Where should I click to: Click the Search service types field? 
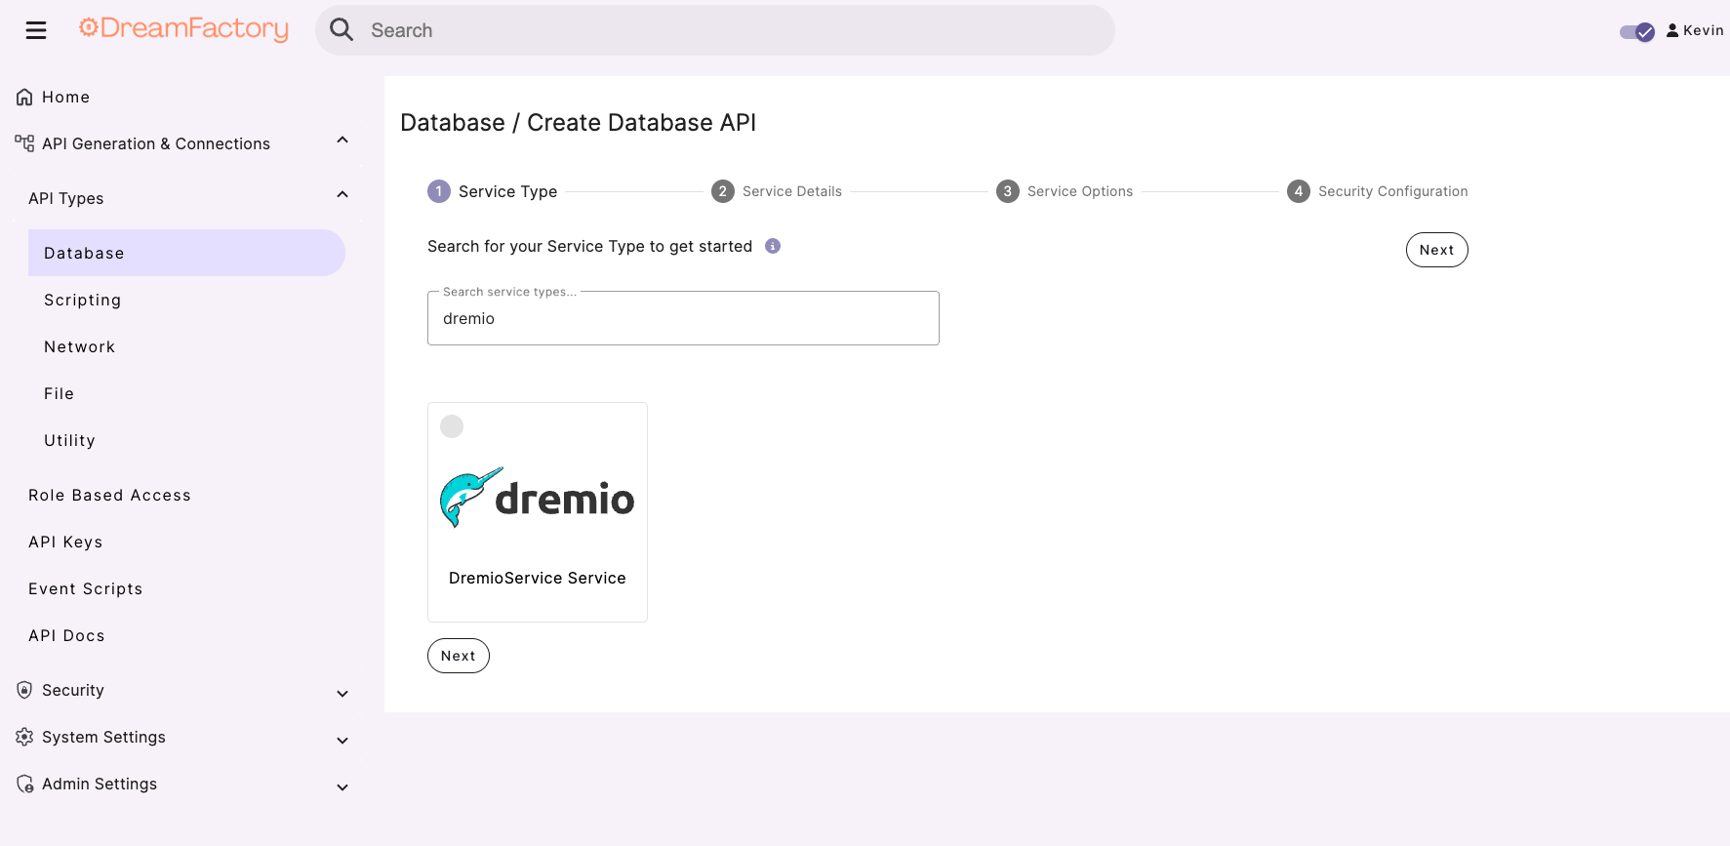tap(683, 318)
